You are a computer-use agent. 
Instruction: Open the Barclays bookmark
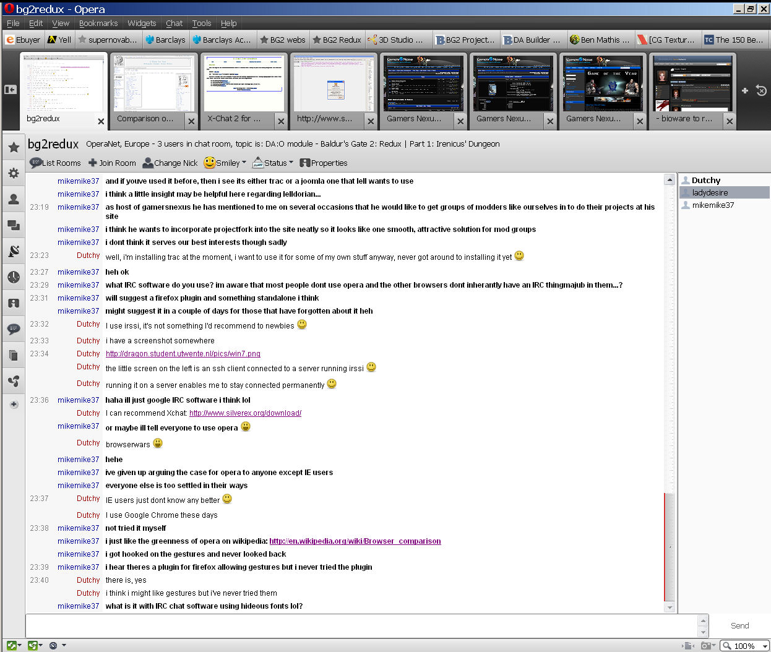(165, 40)
